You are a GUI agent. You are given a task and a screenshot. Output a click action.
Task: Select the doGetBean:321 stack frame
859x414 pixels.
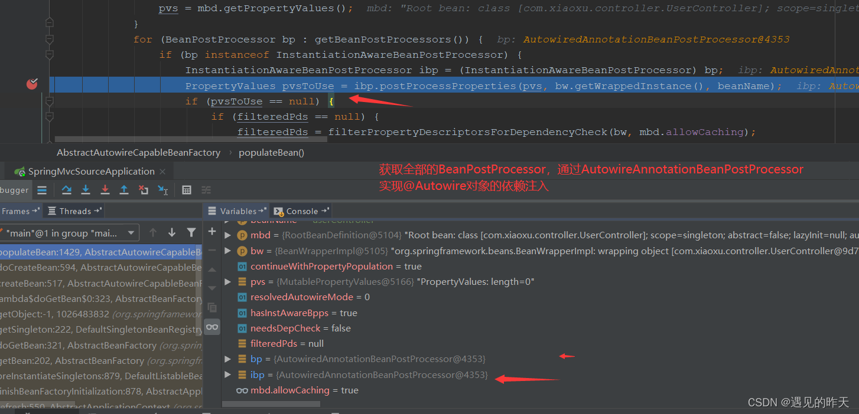tap(101, 345)
